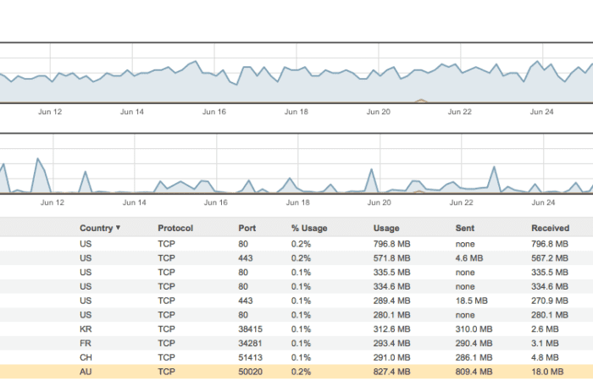Click the 4.6 MB sent cell
Image resolution: width=593 pixels, height=381 pixels.
pyautogui.click(x=469, y=258)
